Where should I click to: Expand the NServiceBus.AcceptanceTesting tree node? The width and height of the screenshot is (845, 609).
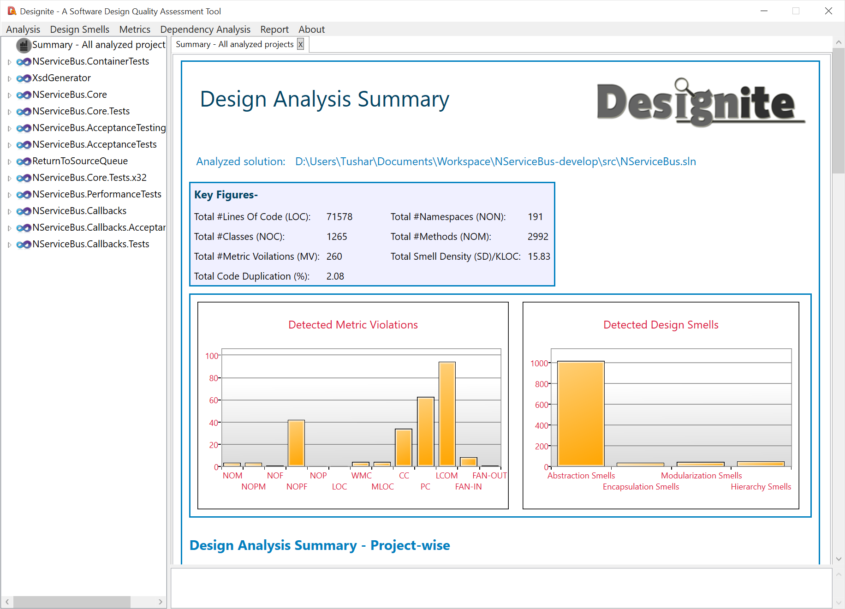[9, 128]
